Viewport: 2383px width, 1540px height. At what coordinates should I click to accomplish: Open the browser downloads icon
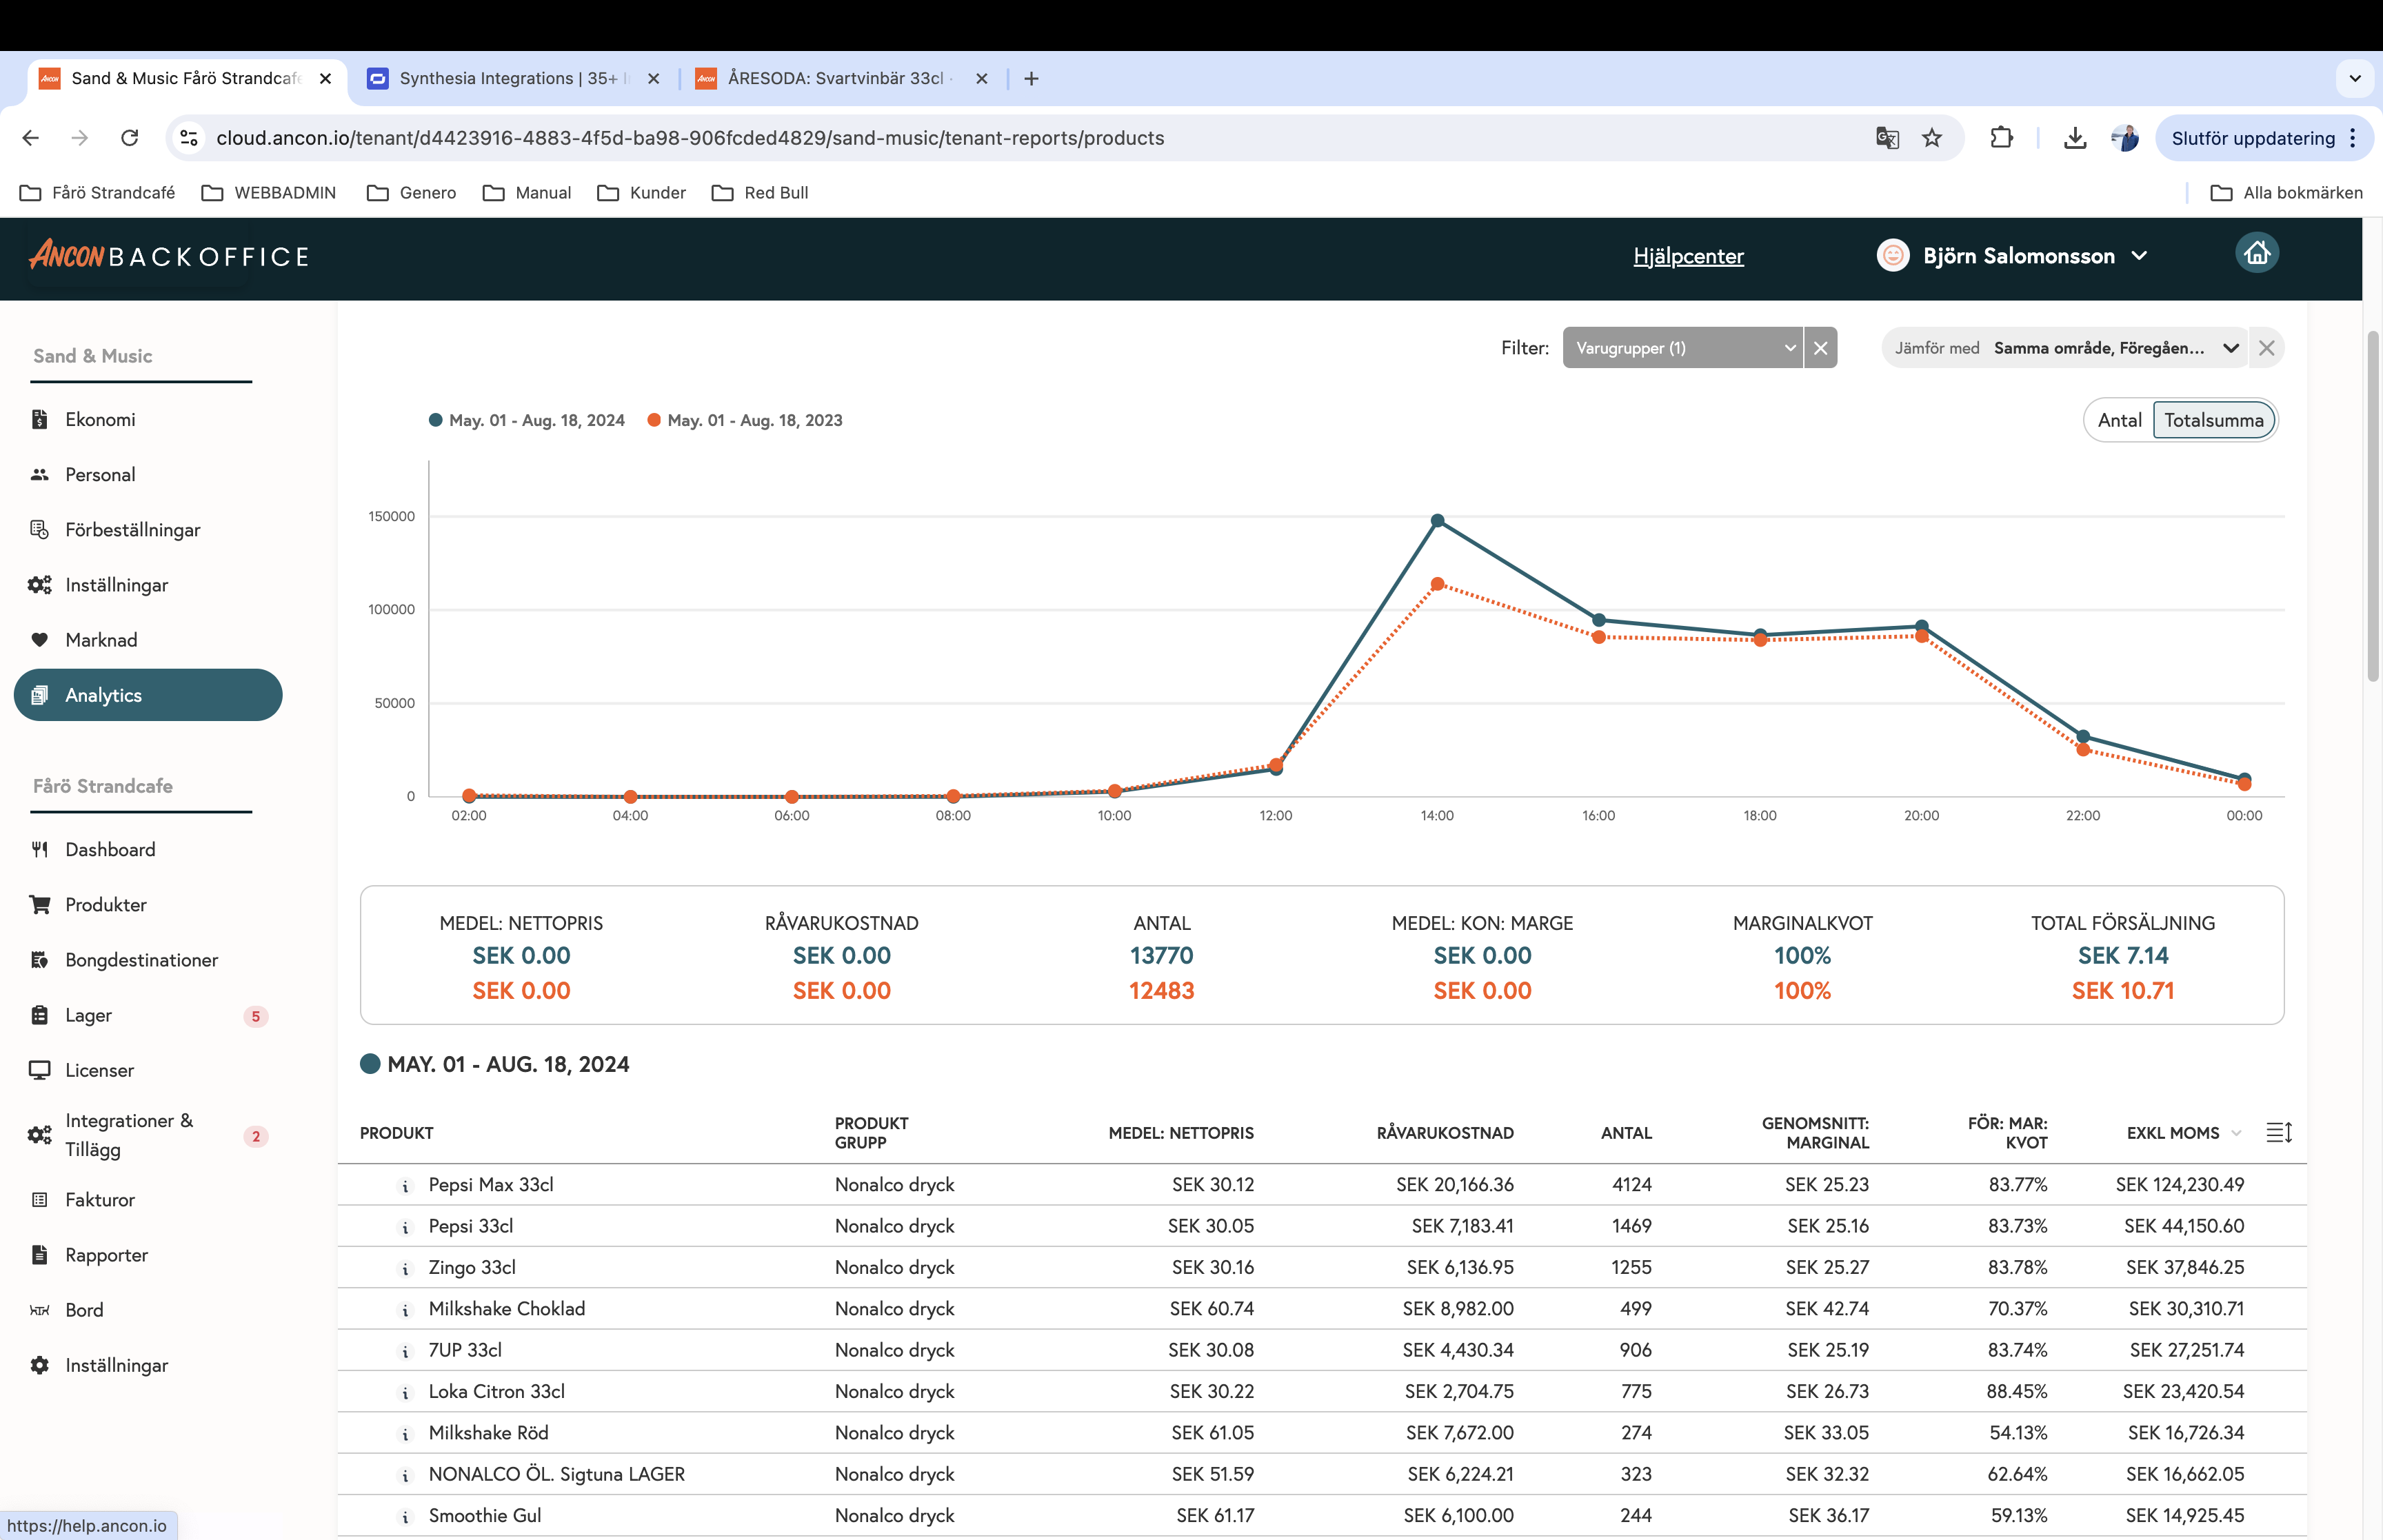pos(2075,138)
